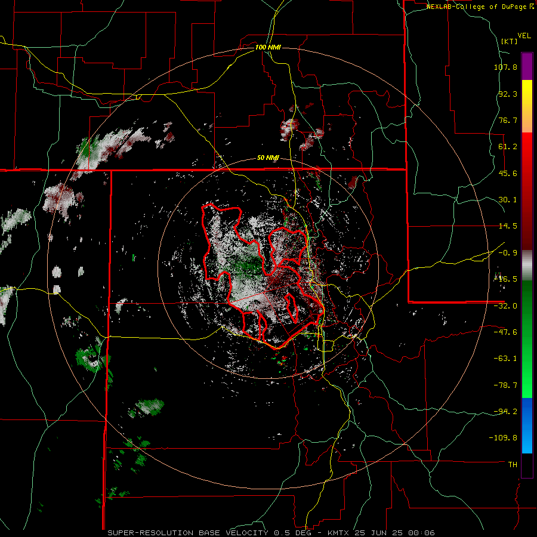Click the TH legend label
Image resolution: width=537 pixels, height=537 pixels.
coord(513,465)
